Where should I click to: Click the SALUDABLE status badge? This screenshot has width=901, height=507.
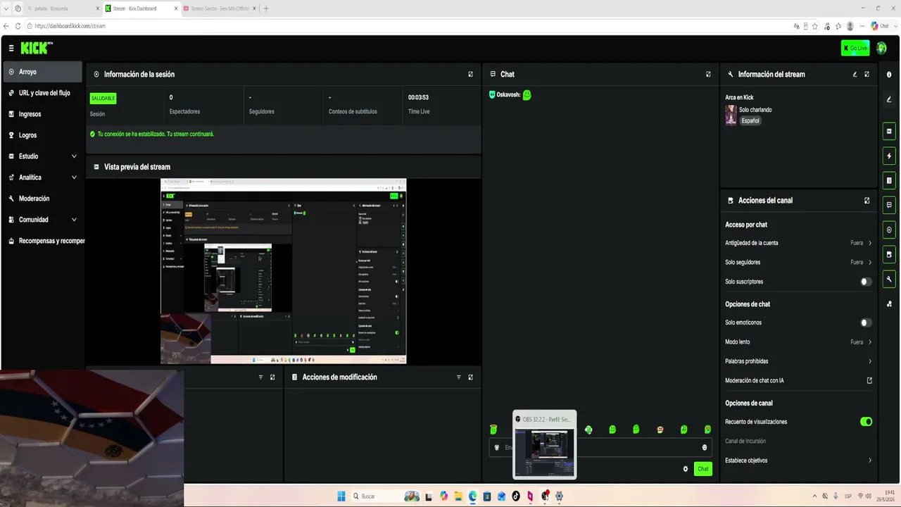(x=103, y=99)
